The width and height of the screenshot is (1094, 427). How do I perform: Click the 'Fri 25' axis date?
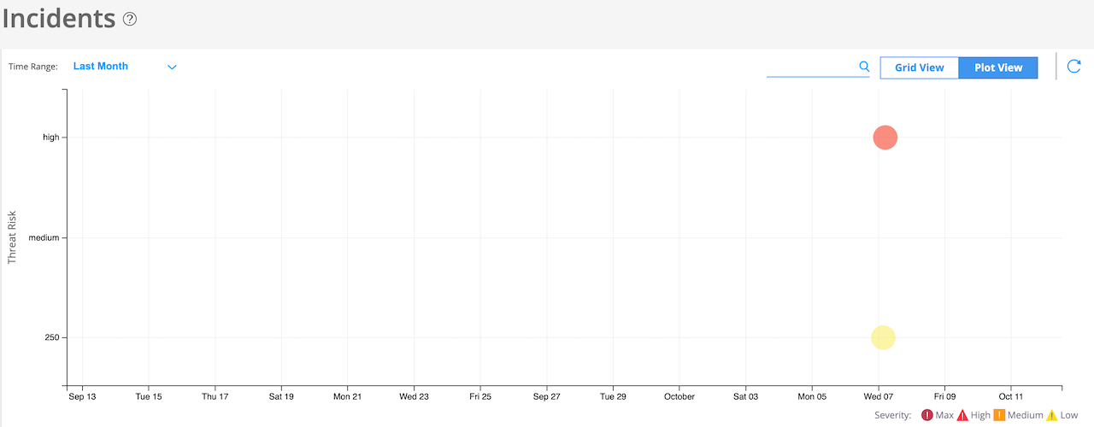pyautogui.click(x=480, y=396)
